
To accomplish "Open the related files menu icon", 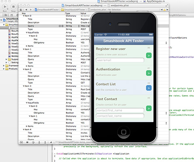I will tap(21, 10).
